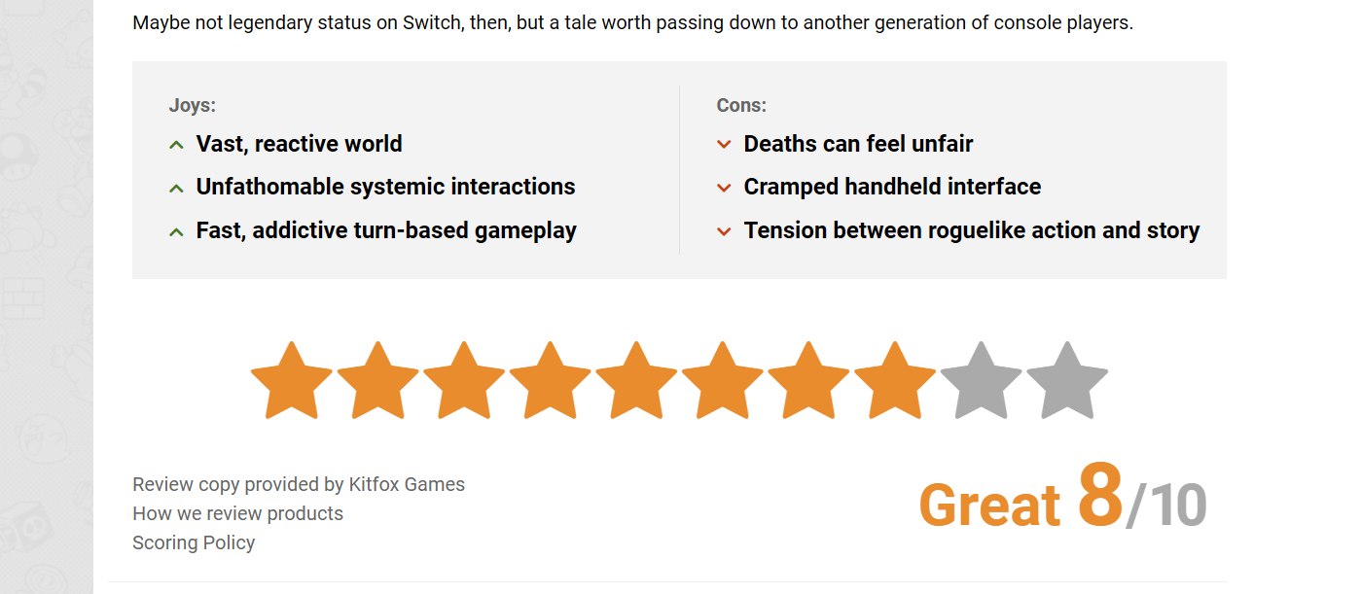
Task: Click the 'Joys:' heading
Action: pos(193,105)
